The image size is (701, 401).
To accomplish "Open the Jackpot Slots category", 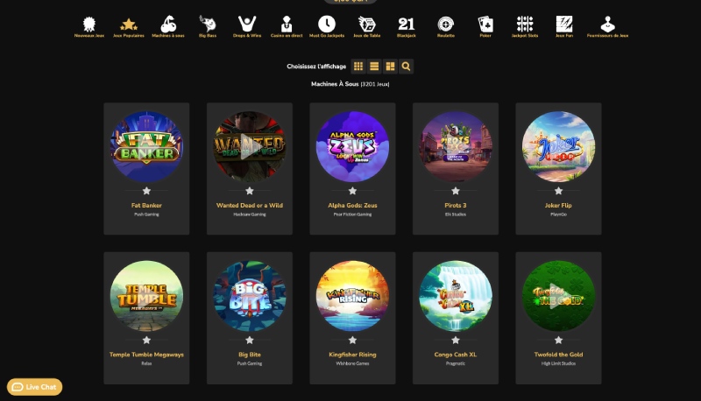I will pos(525,27).
